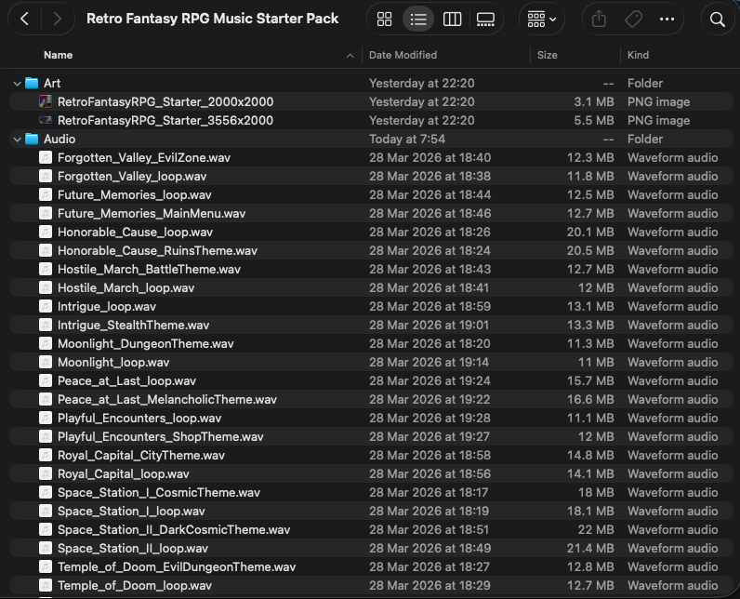
Task: Open the ellipsis More actions menu
Action: tap(667, 19)
